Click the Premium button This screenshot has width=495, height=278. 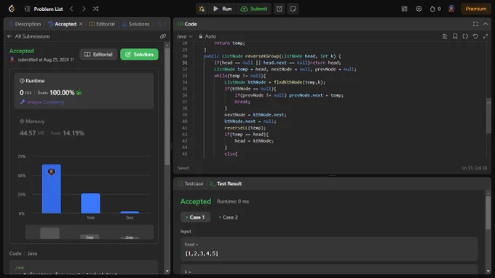click(x=476, y=9)
